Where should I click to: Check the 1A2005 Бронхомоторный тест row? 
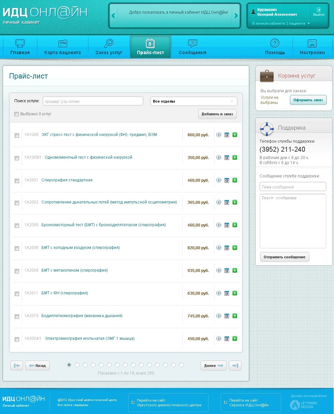pyautogui.click(x=17, y=226)
